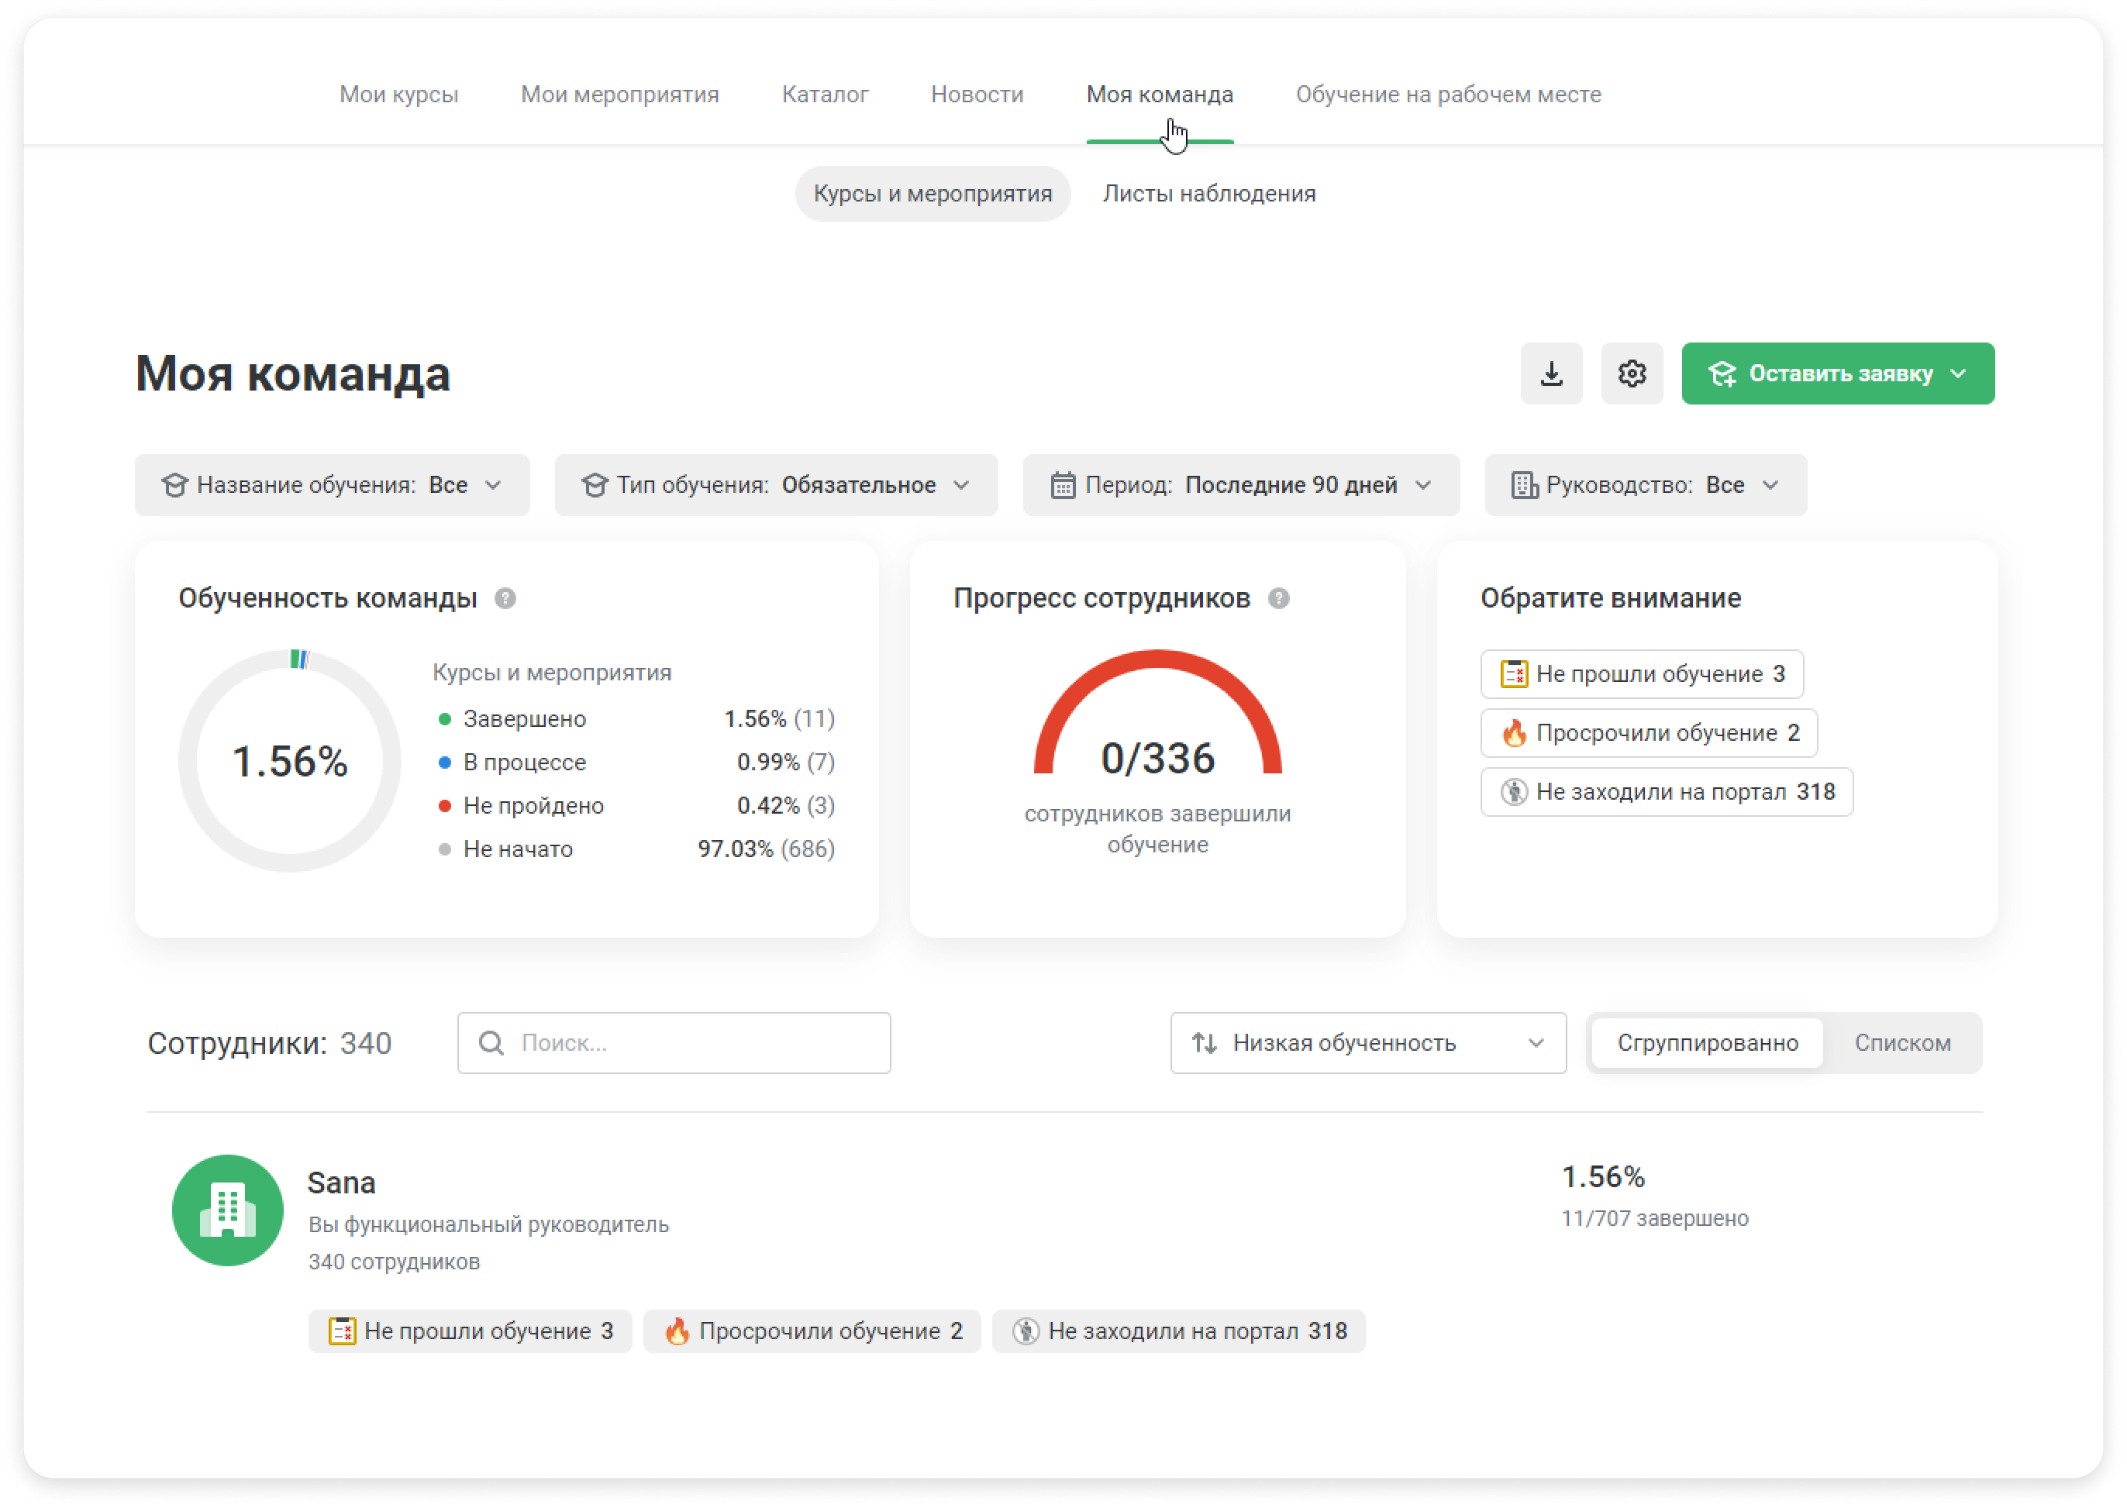Click the failed-training icon in Обратите внимание
The width and height of the screenshot is (2127, 1508).
1514,673
